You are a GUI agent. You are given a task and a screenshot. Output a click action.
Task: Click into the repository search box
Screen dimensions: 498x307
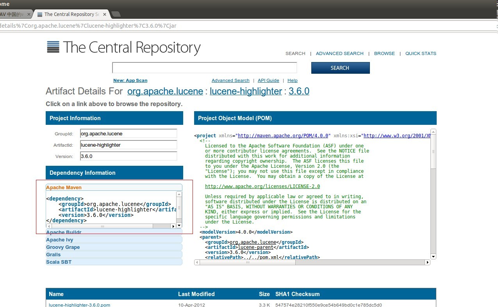pyautogui.click(x=205, y=68)
